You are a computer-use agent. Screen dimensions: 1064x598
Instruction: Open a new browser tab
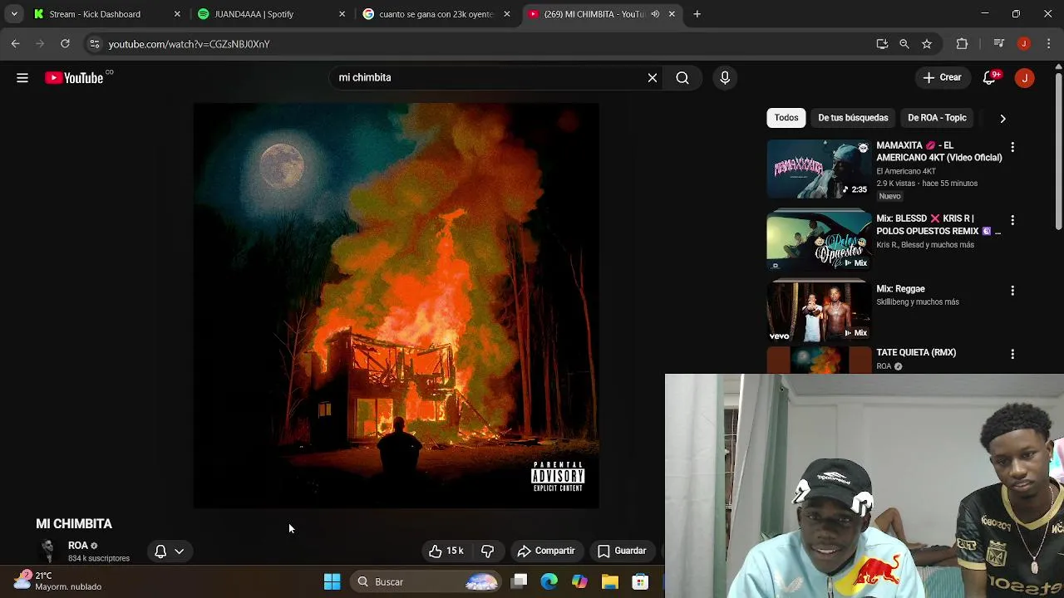pyautogui.click(x=697, y=14)
